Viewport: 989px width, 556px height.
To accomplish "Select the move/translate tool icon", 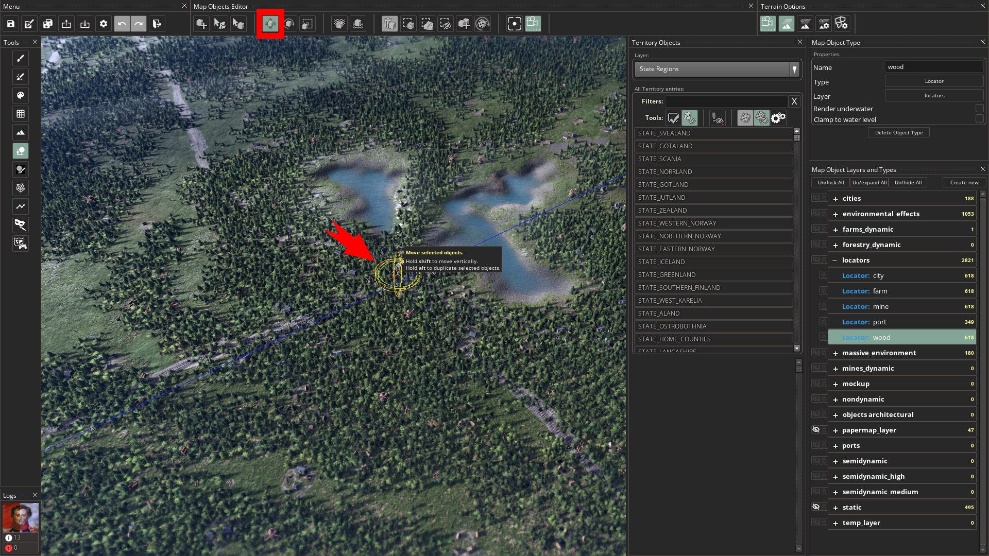I will (270, 24).
